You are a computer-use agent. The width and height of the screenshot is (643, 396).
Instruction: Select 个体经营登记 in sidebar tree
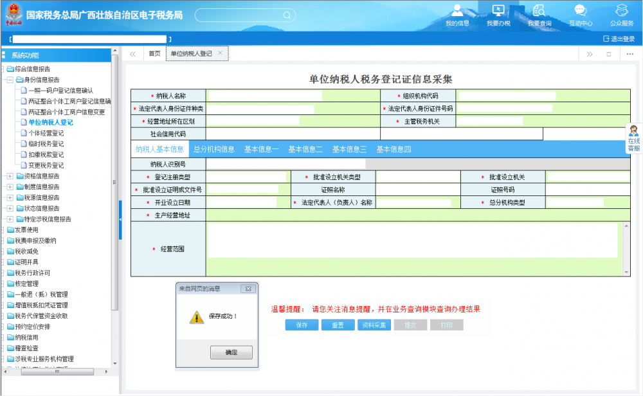click(x=46, y=133)
